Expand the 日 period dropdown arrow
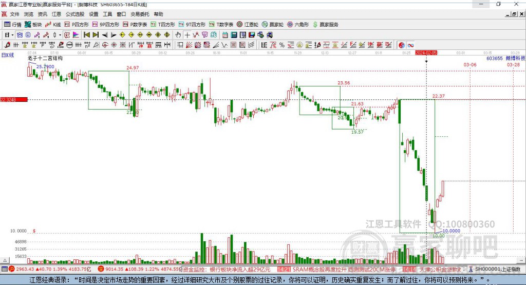Screen dimensions: 526x285 (12, 35)
